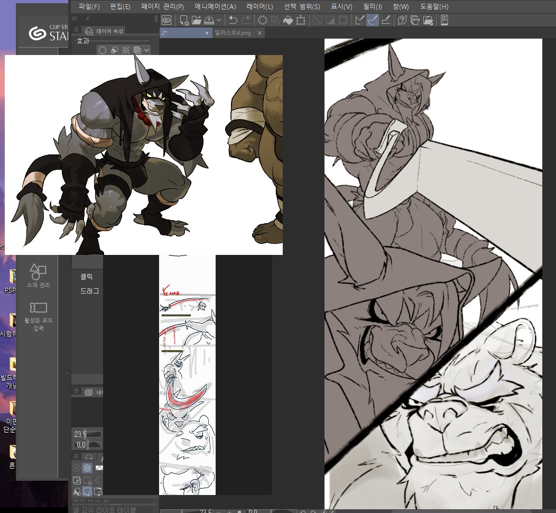556x513 pixels.
Task: Switch to the 2* canvas tab
Action: pyautogui.click(x=186, y=33)
